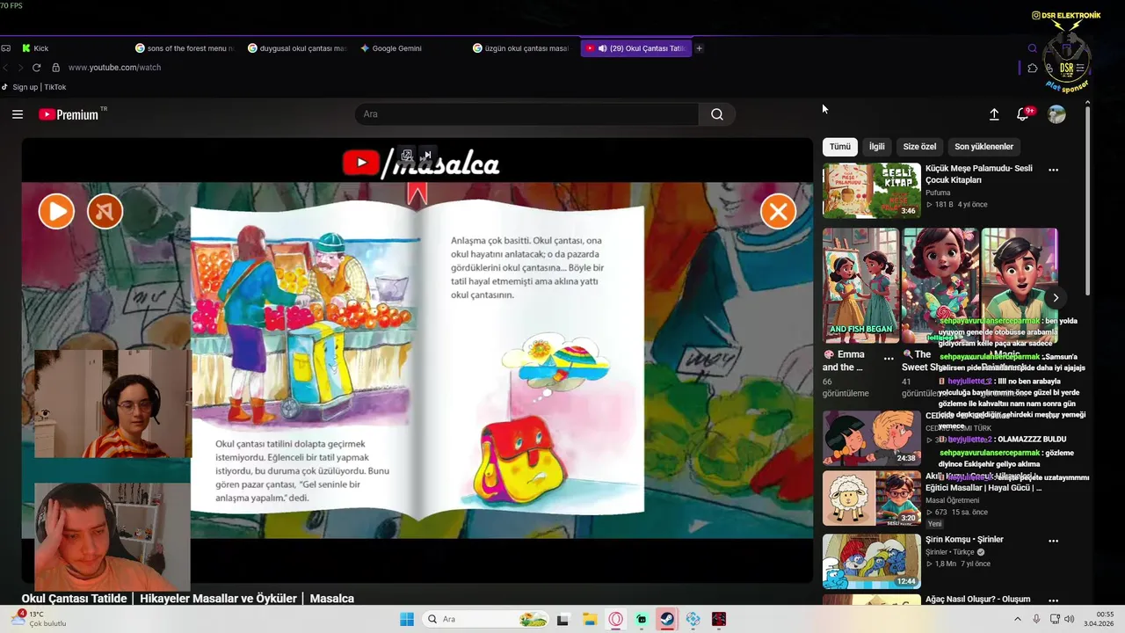Click the YouTube search field Ara
This screenshot has width=1125, height=633.
(527, 114)
